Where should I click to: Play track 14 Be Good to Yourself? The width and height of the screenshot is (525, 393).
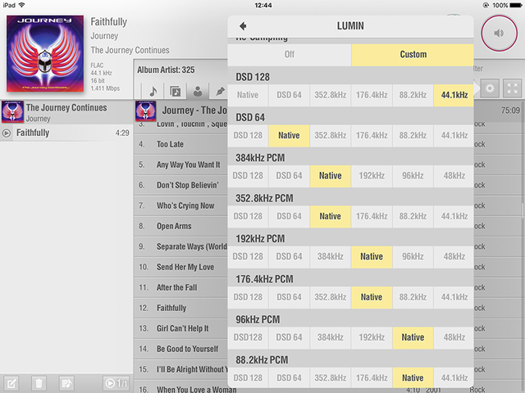[x=180, y=349]
